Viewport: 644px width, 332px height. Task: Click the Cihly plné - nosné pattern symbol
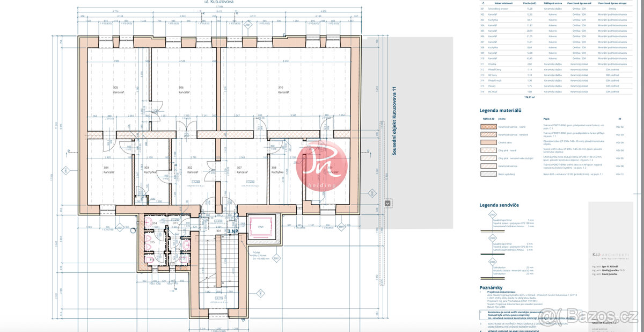pos(487,150)
